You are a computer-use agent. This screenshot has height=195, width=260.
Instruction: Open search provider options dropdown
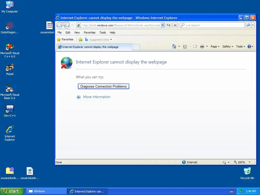(x=253, y=25)
